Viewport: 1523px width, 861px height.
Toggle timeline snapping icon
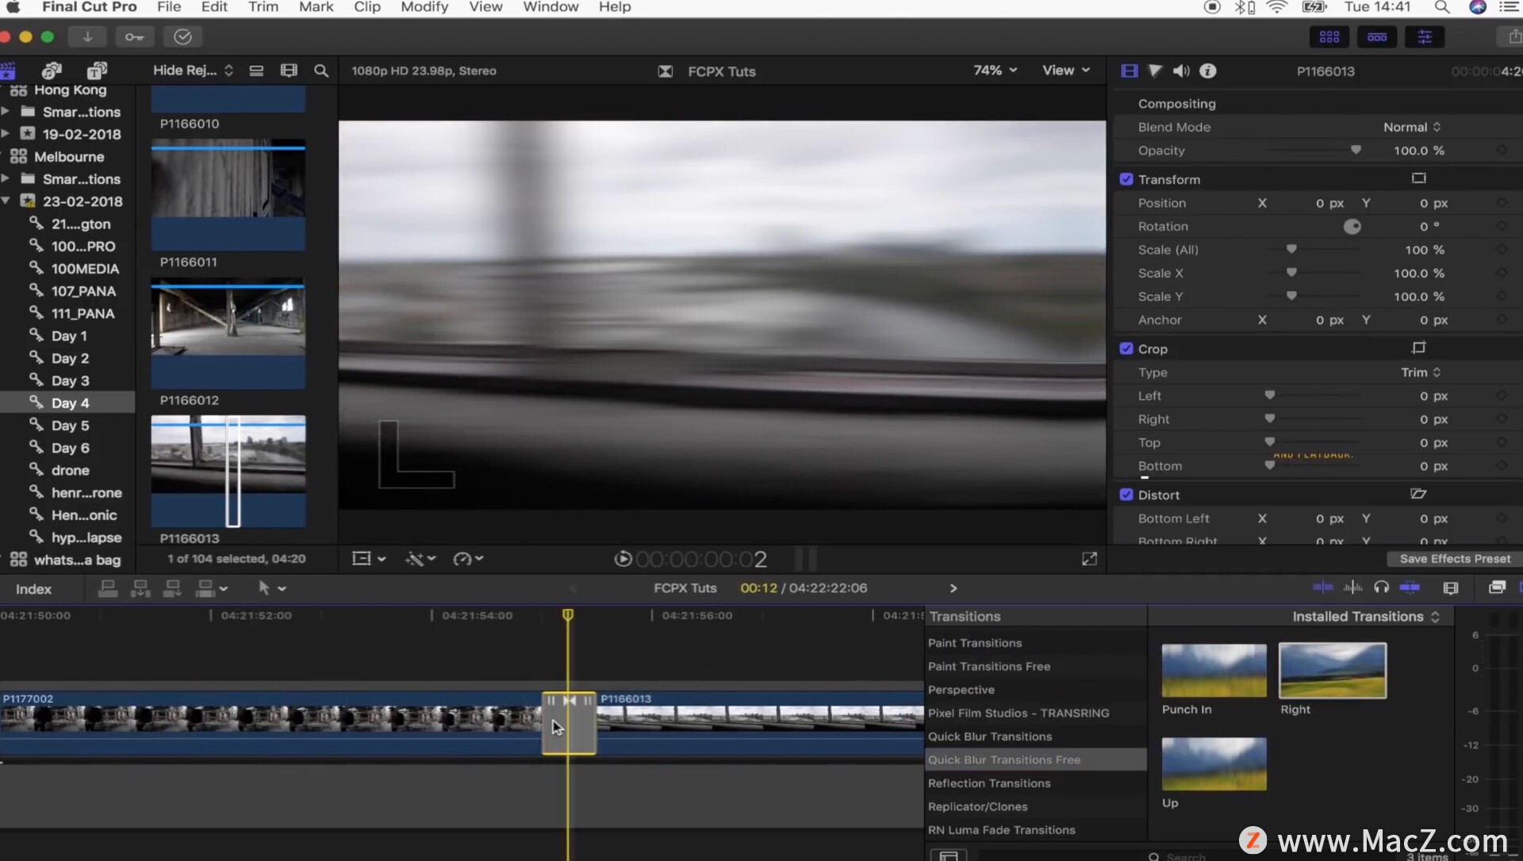1410,587
